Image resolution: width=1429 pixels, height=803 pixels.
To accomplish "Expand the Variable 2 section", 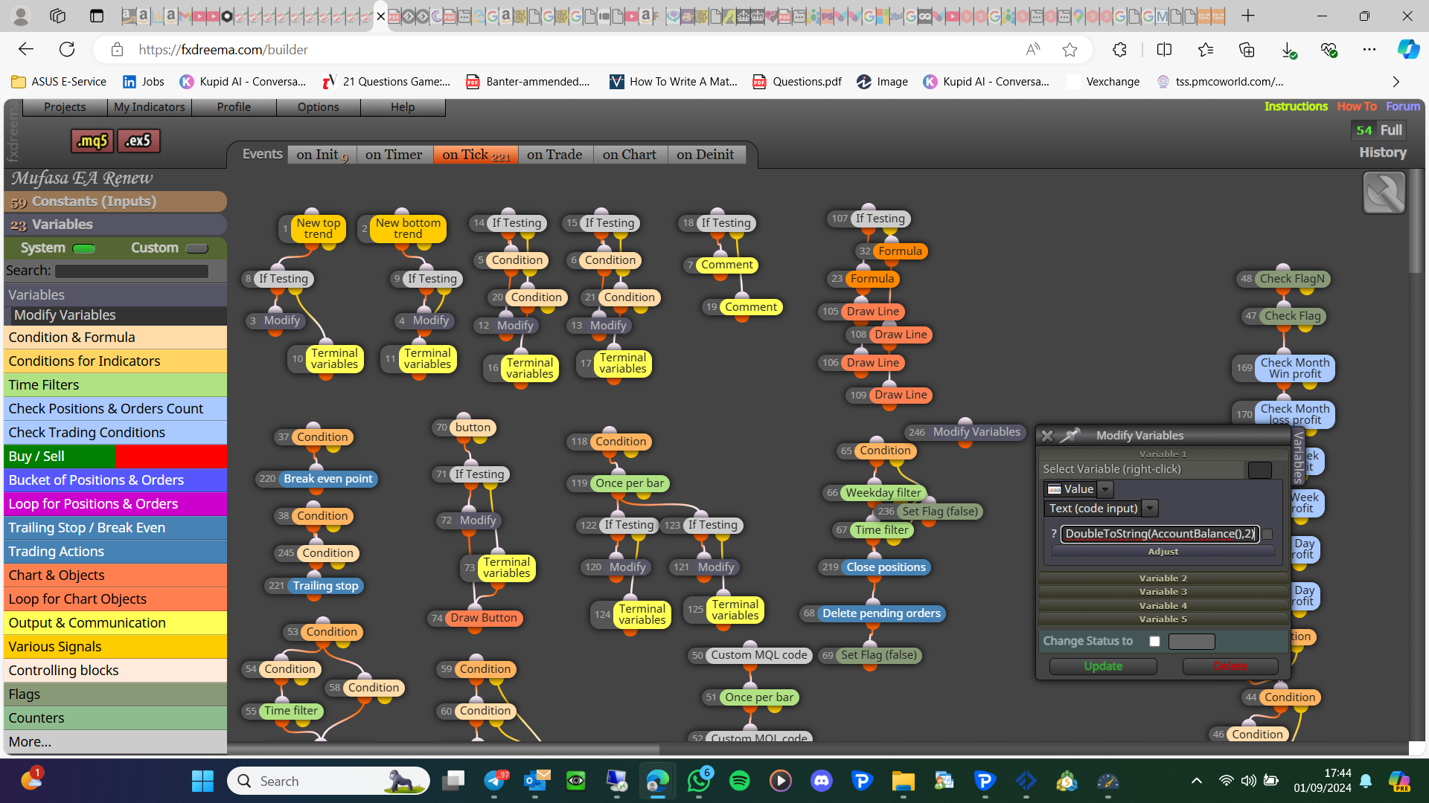I will [1163, 578].
